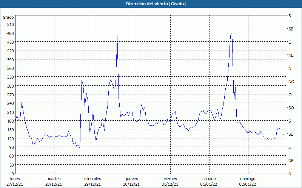
Task: Click the 'viernes' day label
Action: coord(170,179)
